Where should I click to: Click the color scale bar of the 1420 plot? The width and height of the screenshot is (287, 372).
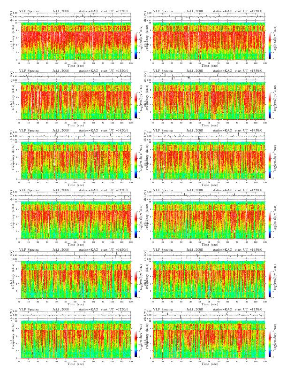(x=136, y=165)
